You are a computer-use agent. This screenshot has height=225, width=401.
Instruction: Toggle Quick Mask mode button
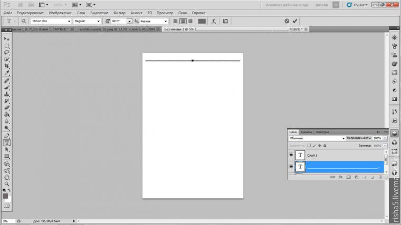coord(7,206)
